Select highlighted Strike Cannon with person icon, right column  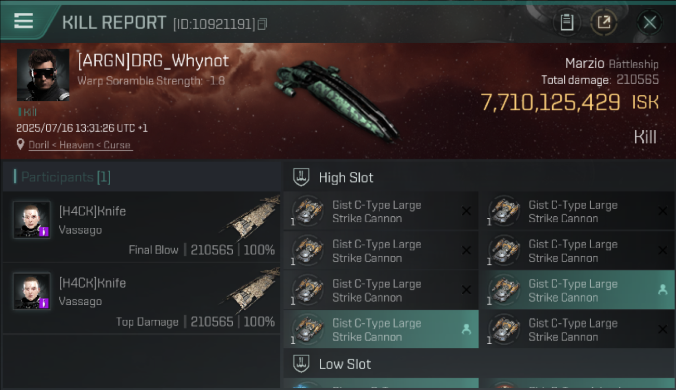(x=577, y=290)
